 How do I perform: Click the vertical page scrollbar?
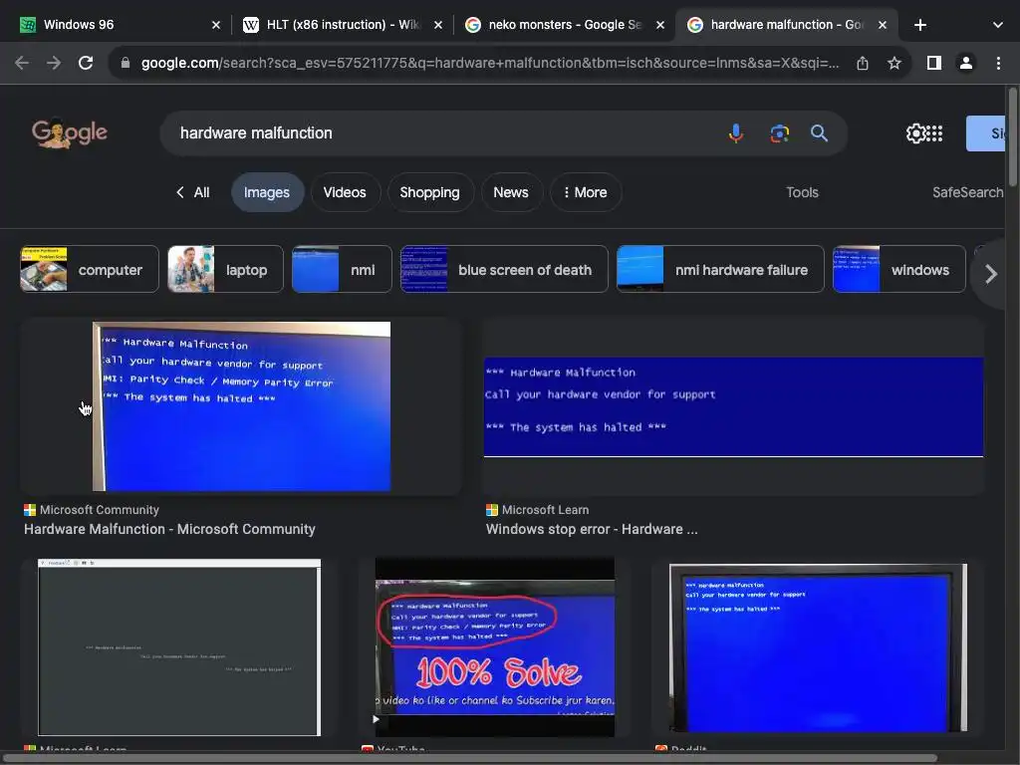coord(1012,136)
